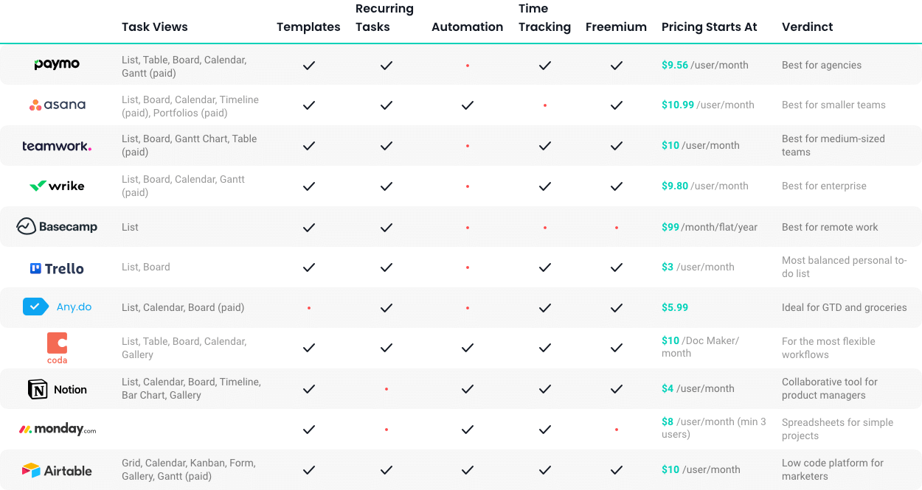Image resolution: width=922 pixels, height=490 pixels.
Task: Click Paymo's Templates checkmark
Action: point(309,66)
